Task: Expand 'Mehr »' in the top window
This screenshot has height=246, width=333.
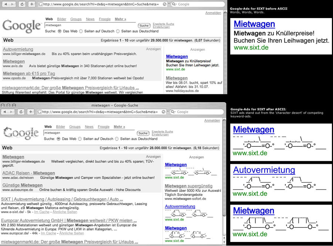Action: (x=120, y=19)
